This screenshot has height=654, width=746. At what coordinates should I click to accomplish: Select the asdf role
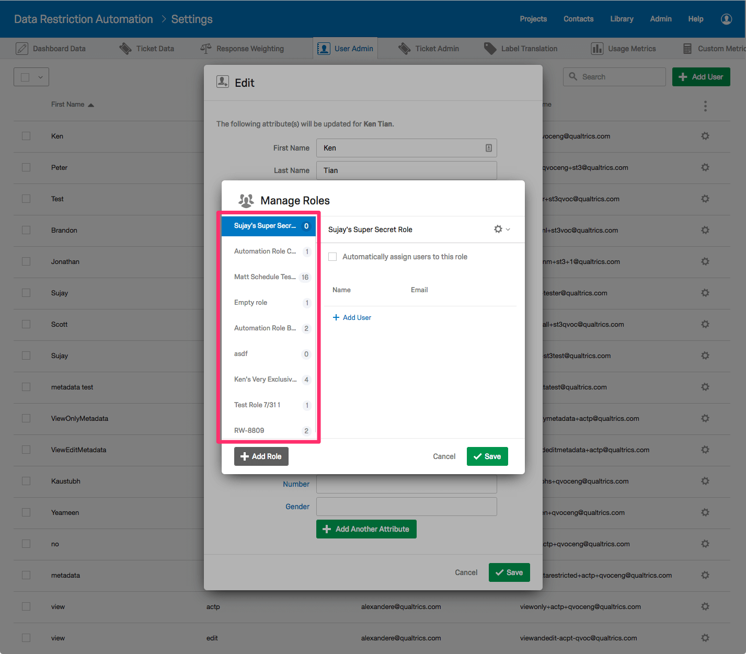click(269, 354)
